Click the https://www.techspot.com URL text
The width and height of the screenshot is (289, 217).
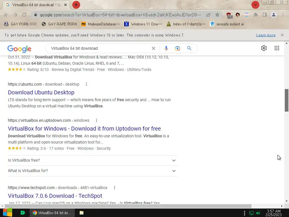coord(31,188)
